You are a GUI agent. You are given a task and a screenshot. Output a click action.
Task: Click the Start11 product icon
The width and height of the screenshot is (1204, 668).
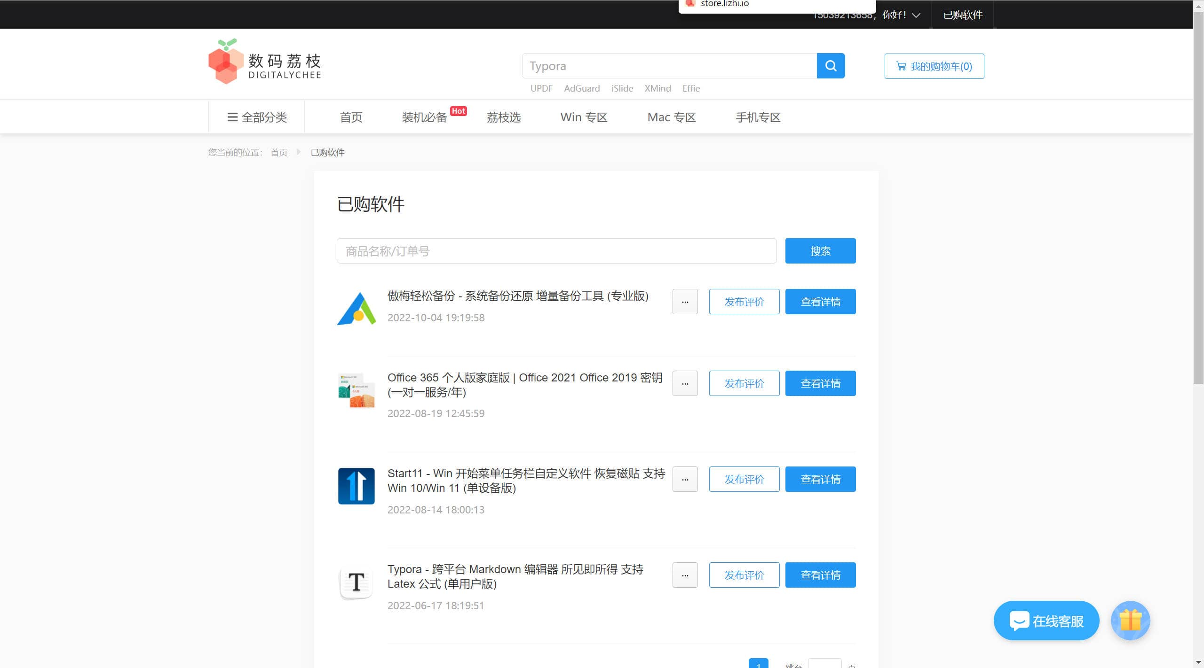point(356,486)
